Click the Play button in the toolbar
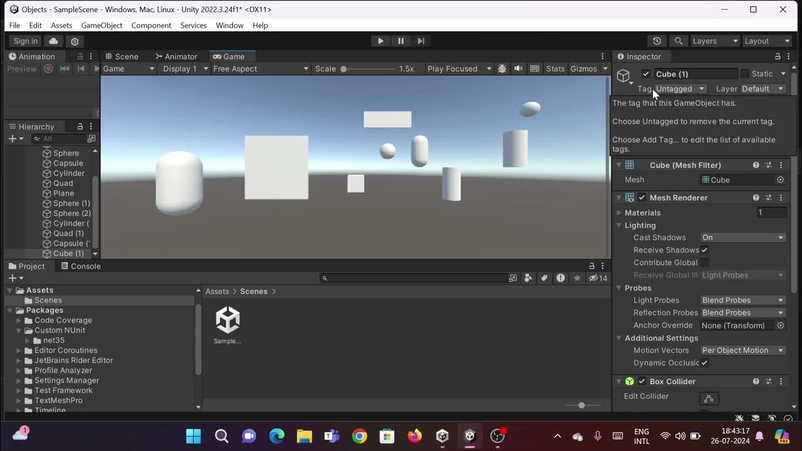The width and height of the screenshot is (802, 451). tap(380, 41)
